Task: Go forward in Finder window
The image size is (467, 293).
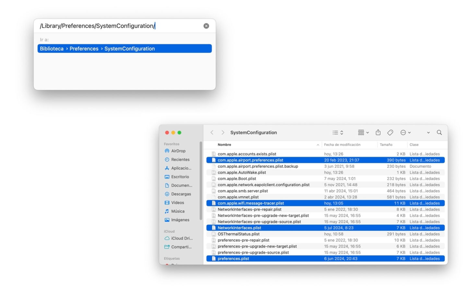Action: coord(223,132)
